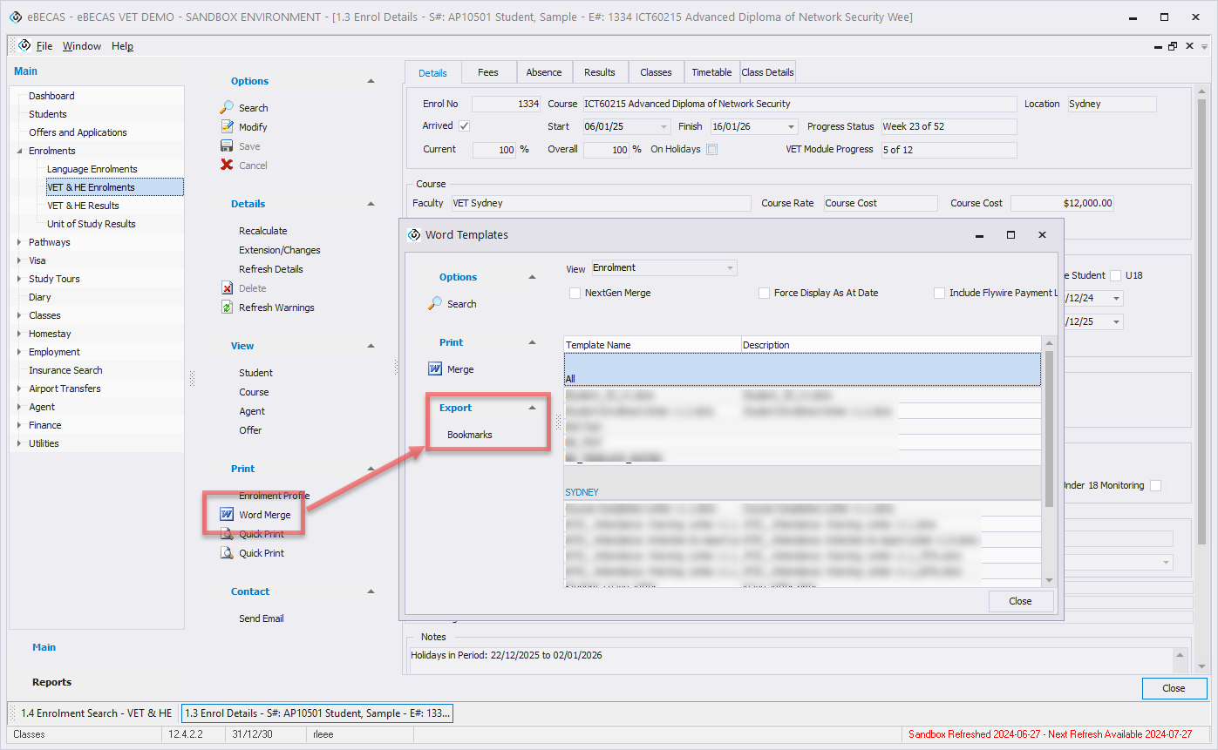
Task: Enable the NextGen Merge checkbox
Action: pyautogui.click(x=575, y=294)
